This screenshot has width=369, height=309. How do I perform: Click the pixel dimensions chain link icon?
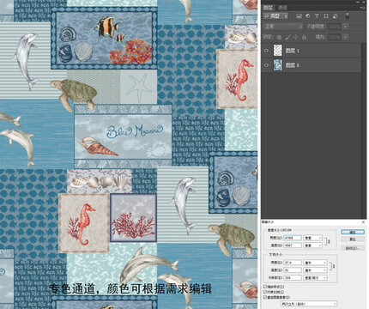pos(329,242)
